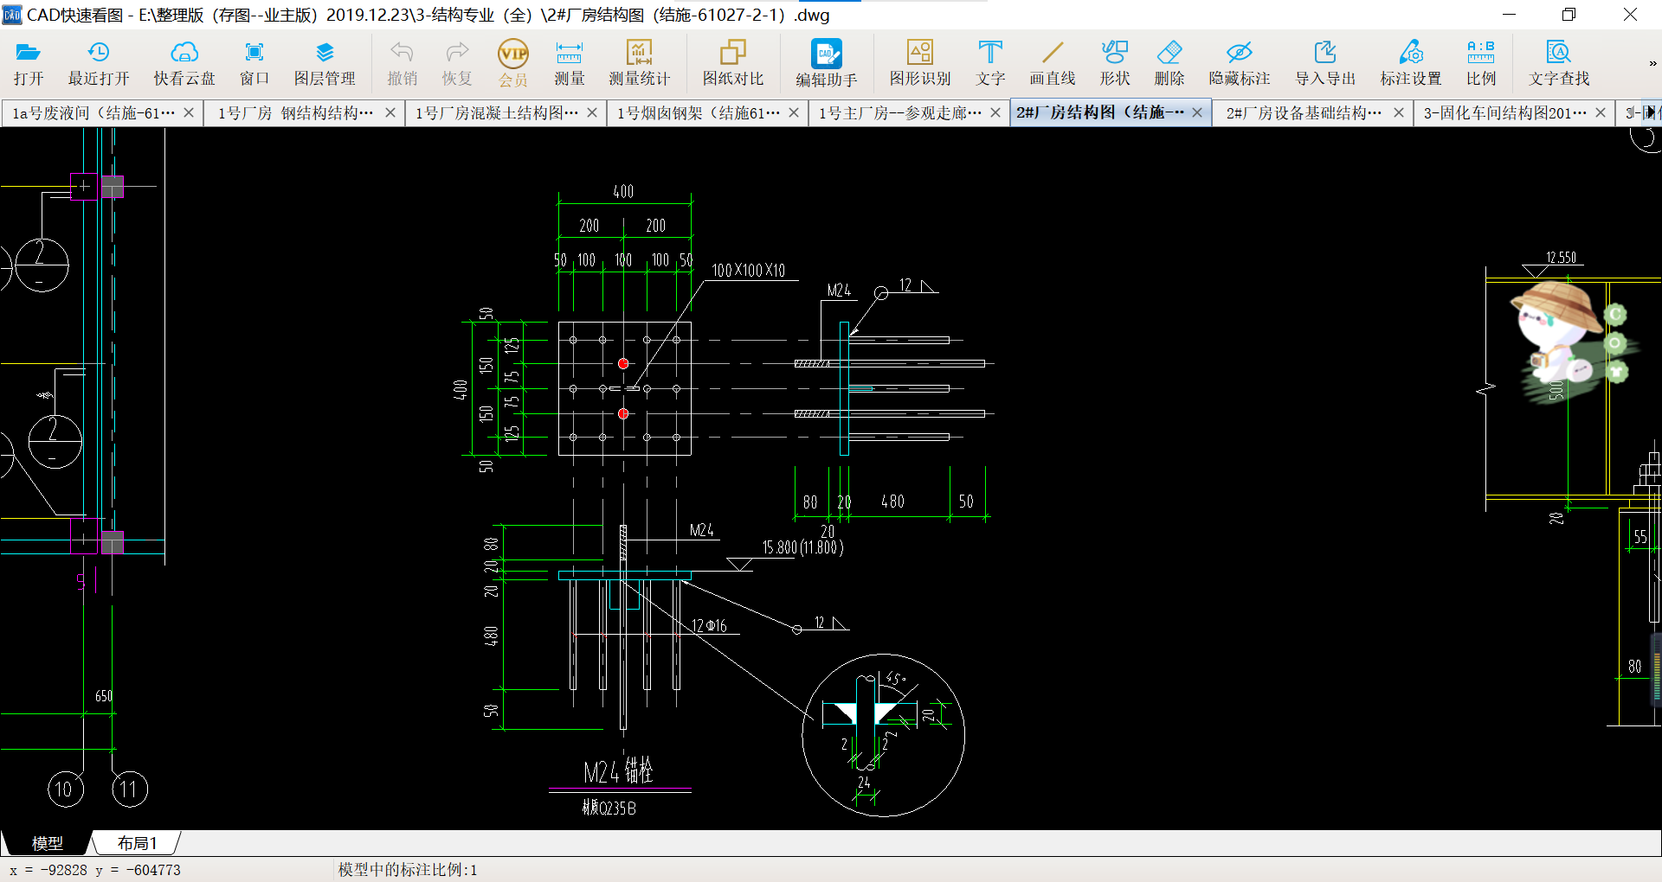The image size is (1662, 882).
Task: Open 图层管理 layer manager
Action: pos(325,63)
